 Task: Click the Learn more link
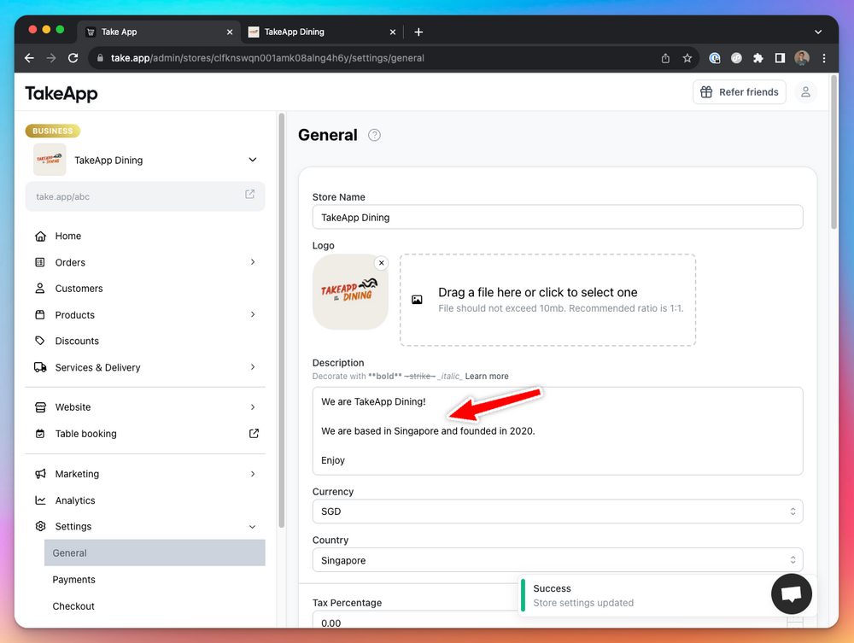[x=487, y=377]
